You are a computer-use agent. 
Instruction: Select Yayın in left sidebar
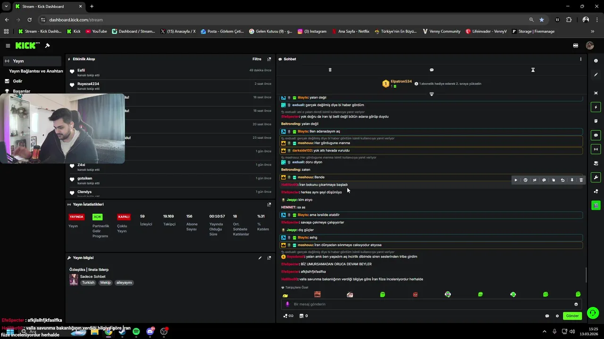[32, 61]
